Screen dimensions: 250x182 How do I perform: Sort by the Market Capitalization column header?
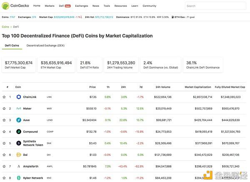tap(198, 87)
